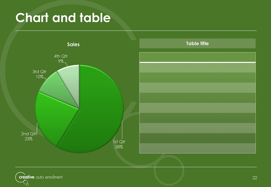Select the first row below table header
The width and height of the screenshot is (271, 187).
[197, 68]
